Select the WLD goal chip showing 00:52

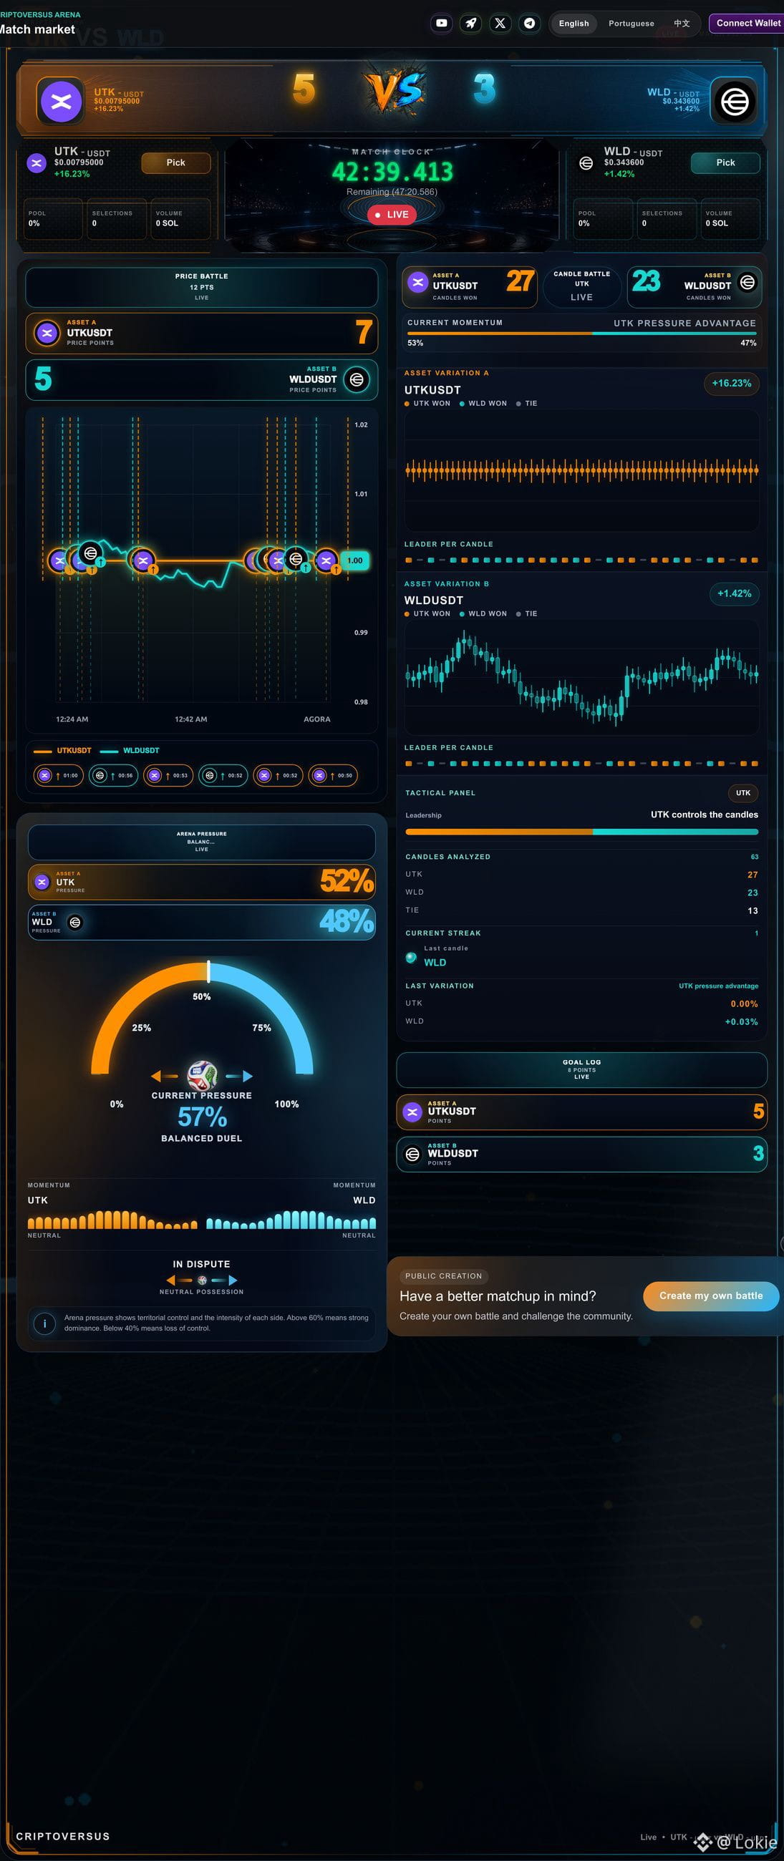pyautogui.click(x=223, y=775)
